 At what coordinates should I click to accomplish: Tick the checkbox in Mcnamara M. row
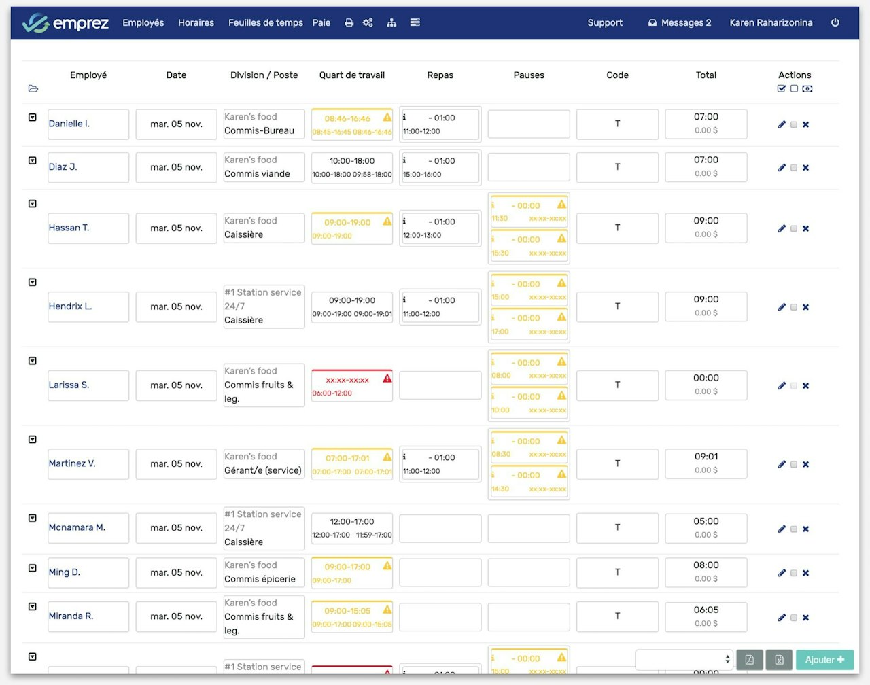(x=793, y=529)
